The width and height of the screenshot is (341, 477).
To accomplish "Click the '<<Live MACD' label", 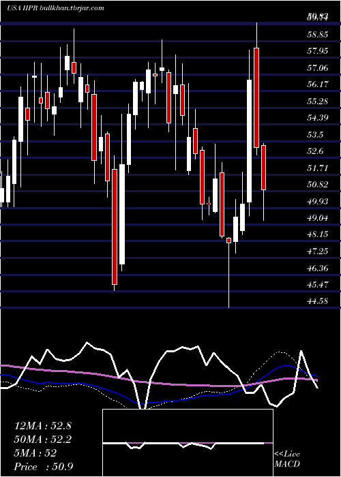I will coord(287,459).
